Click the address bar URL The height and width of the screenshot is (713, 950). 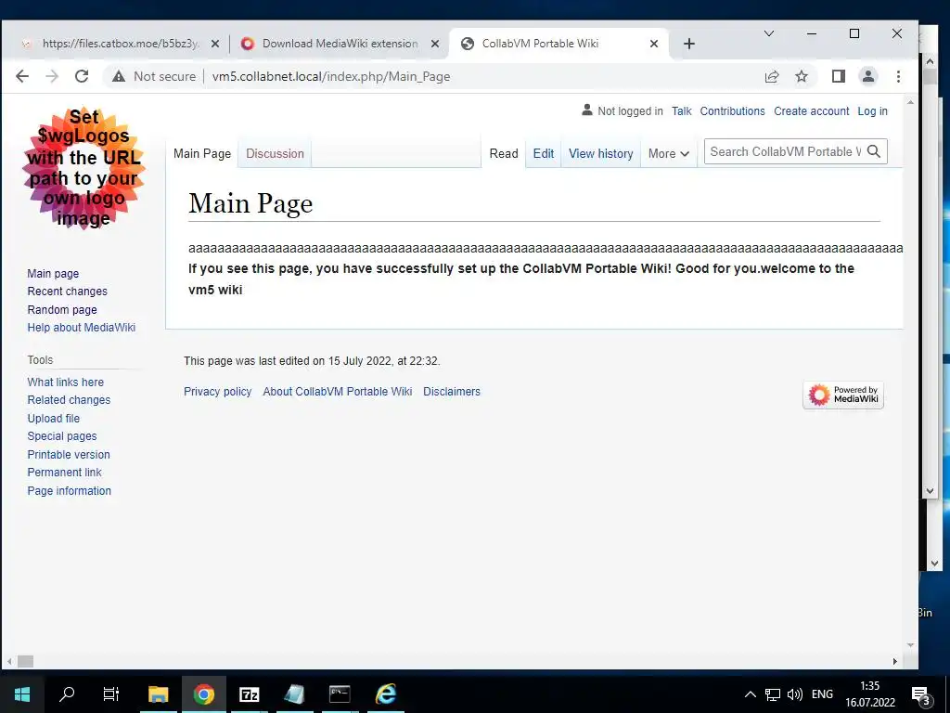(331, 76)
